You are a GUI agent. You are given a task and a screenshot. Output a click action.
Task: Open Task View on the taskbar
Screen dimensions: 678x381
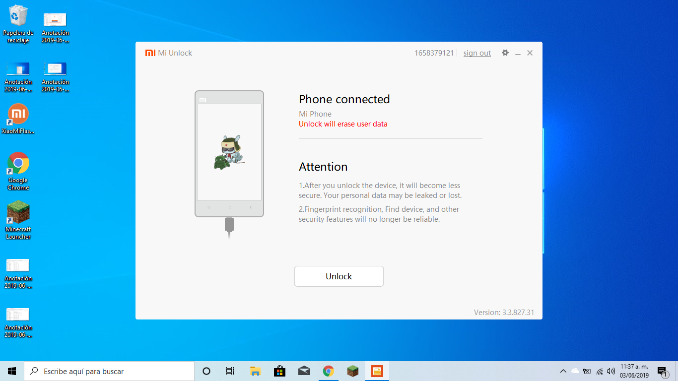(230, 371)
